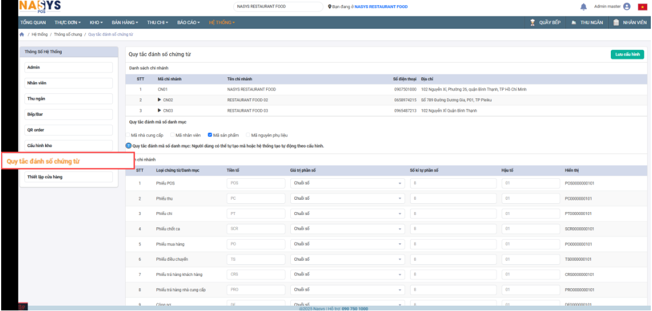Click the Lưu cấu hình button

pyautogui.click(x=627, y=54)
